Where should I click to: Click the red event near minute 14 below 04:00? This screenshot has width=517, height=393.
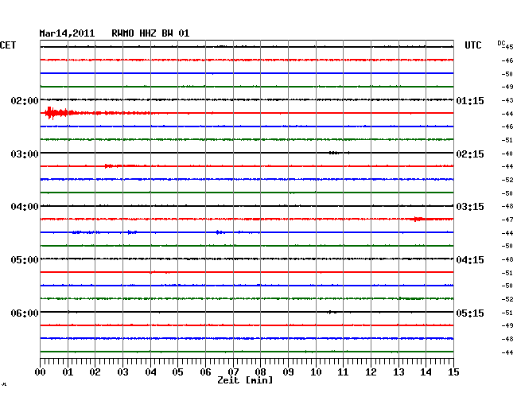click(x=418, y=219)
